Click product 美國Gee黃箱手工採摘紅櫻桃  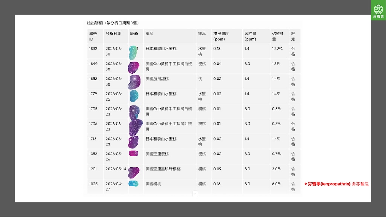click(x=168, y=127)
